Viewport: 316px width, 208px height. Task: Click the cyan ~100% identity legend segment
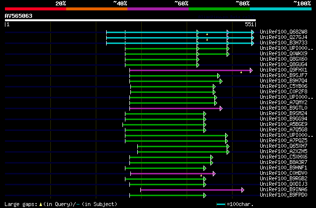tap(281, 9)
